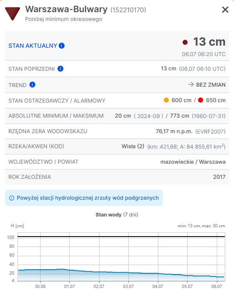The height and width of the screenshot is (296, 234).
Task: Click the 01.07 date marker on chart
Action: point(69,286)
